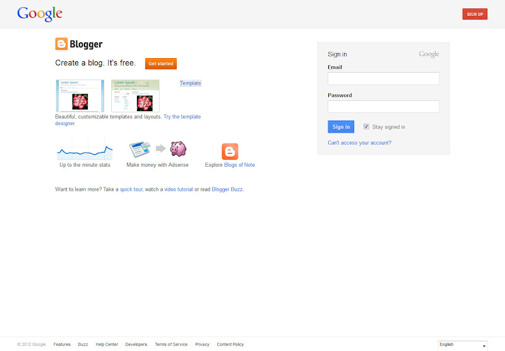The height and width of the screenshot is (351, 505).
Task: Open the blue Lorem Ipsum template thumbnail
Action: click(80, 96)
